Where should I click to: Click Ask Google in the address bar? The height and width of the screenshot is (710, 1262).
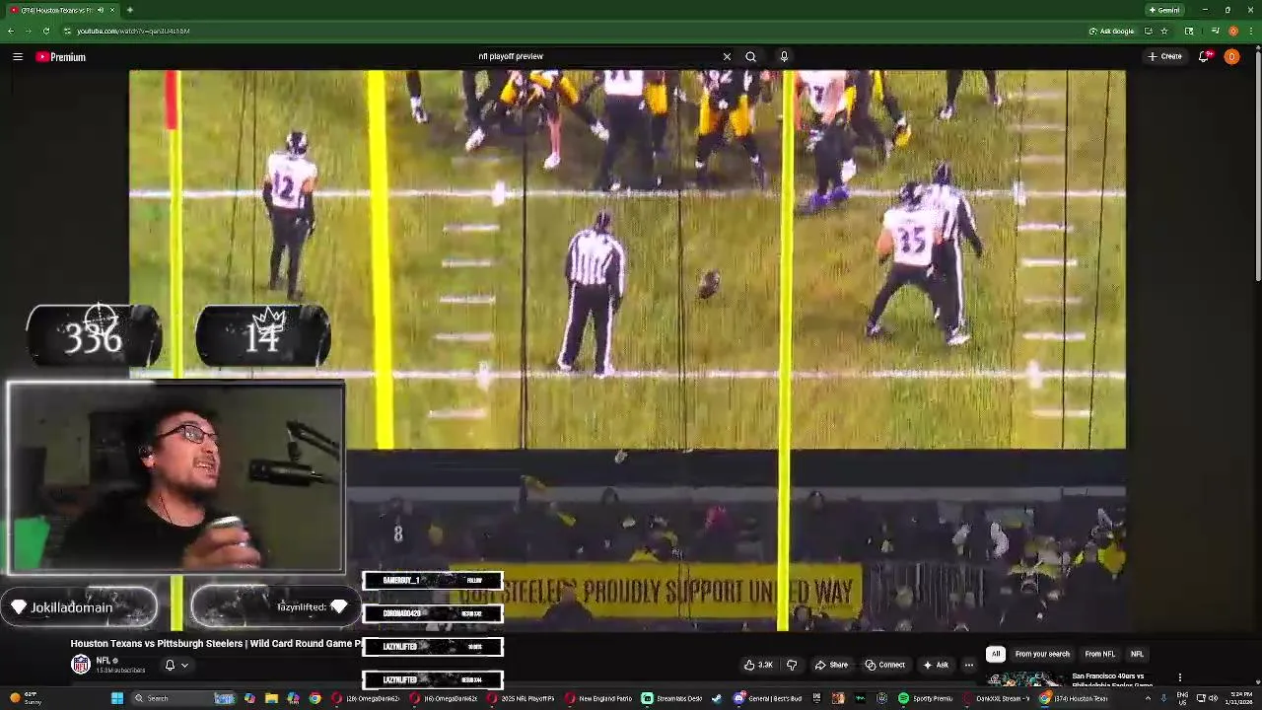pyautogui.click(x=1112, y=31)
